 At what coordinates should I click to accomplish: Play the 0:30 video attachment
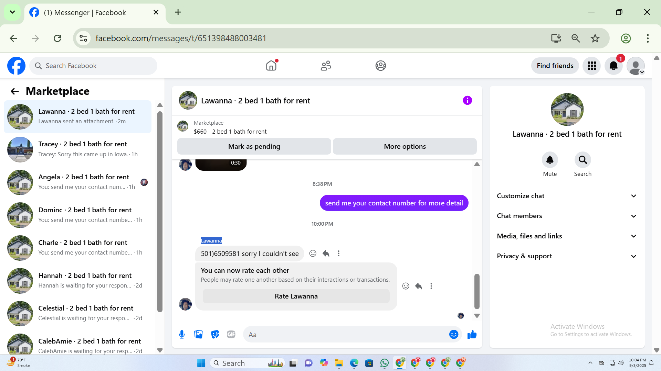pyautogui.click(x=221, y=165)
